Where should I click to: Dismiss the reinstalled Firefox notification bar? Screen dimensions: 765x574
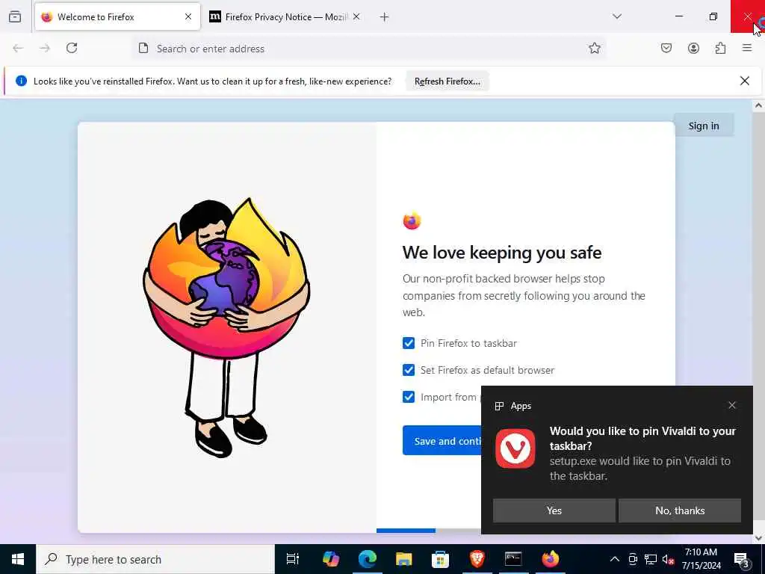[745, 81]
